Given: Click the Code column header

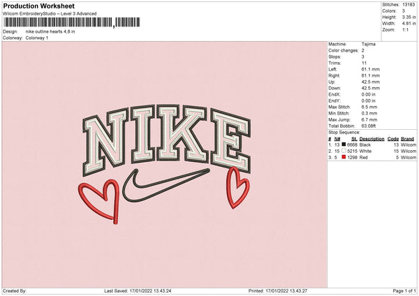Looking at the screenshot, I should tap(393, 138).
